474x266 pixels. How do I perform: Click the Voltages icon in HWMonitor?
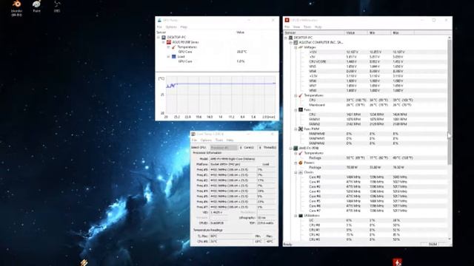pyautogui.click(x=301, y=47)
